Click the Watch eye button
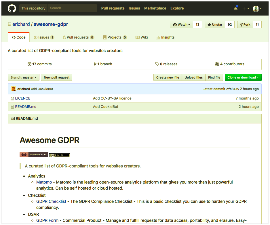The height and width of the screenshot is (225, 270). [182, 24]
